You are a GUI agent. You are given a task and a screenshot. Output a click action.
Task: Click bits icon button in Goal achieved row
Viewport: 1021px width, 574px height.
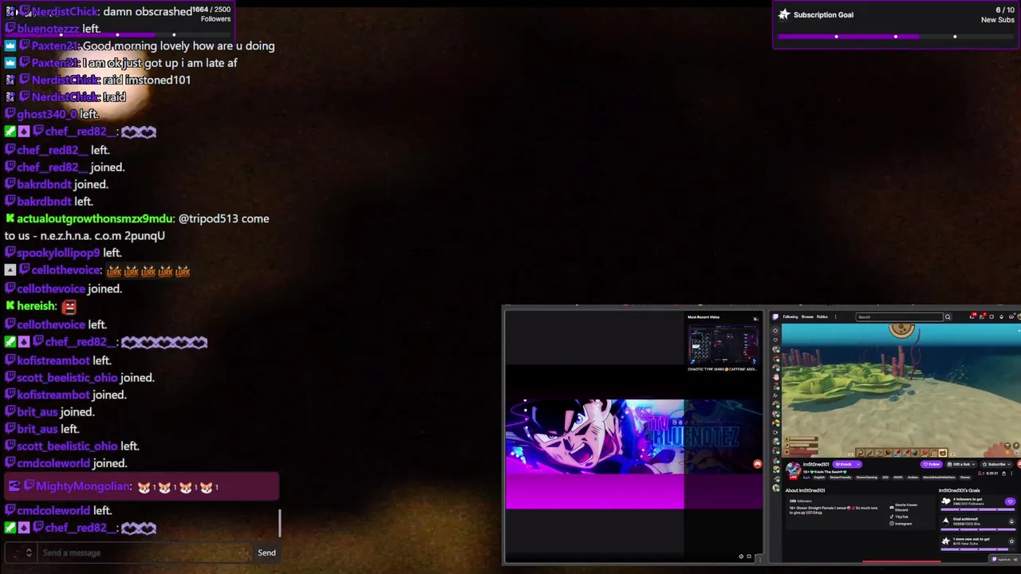click(x=1011, y=521)
